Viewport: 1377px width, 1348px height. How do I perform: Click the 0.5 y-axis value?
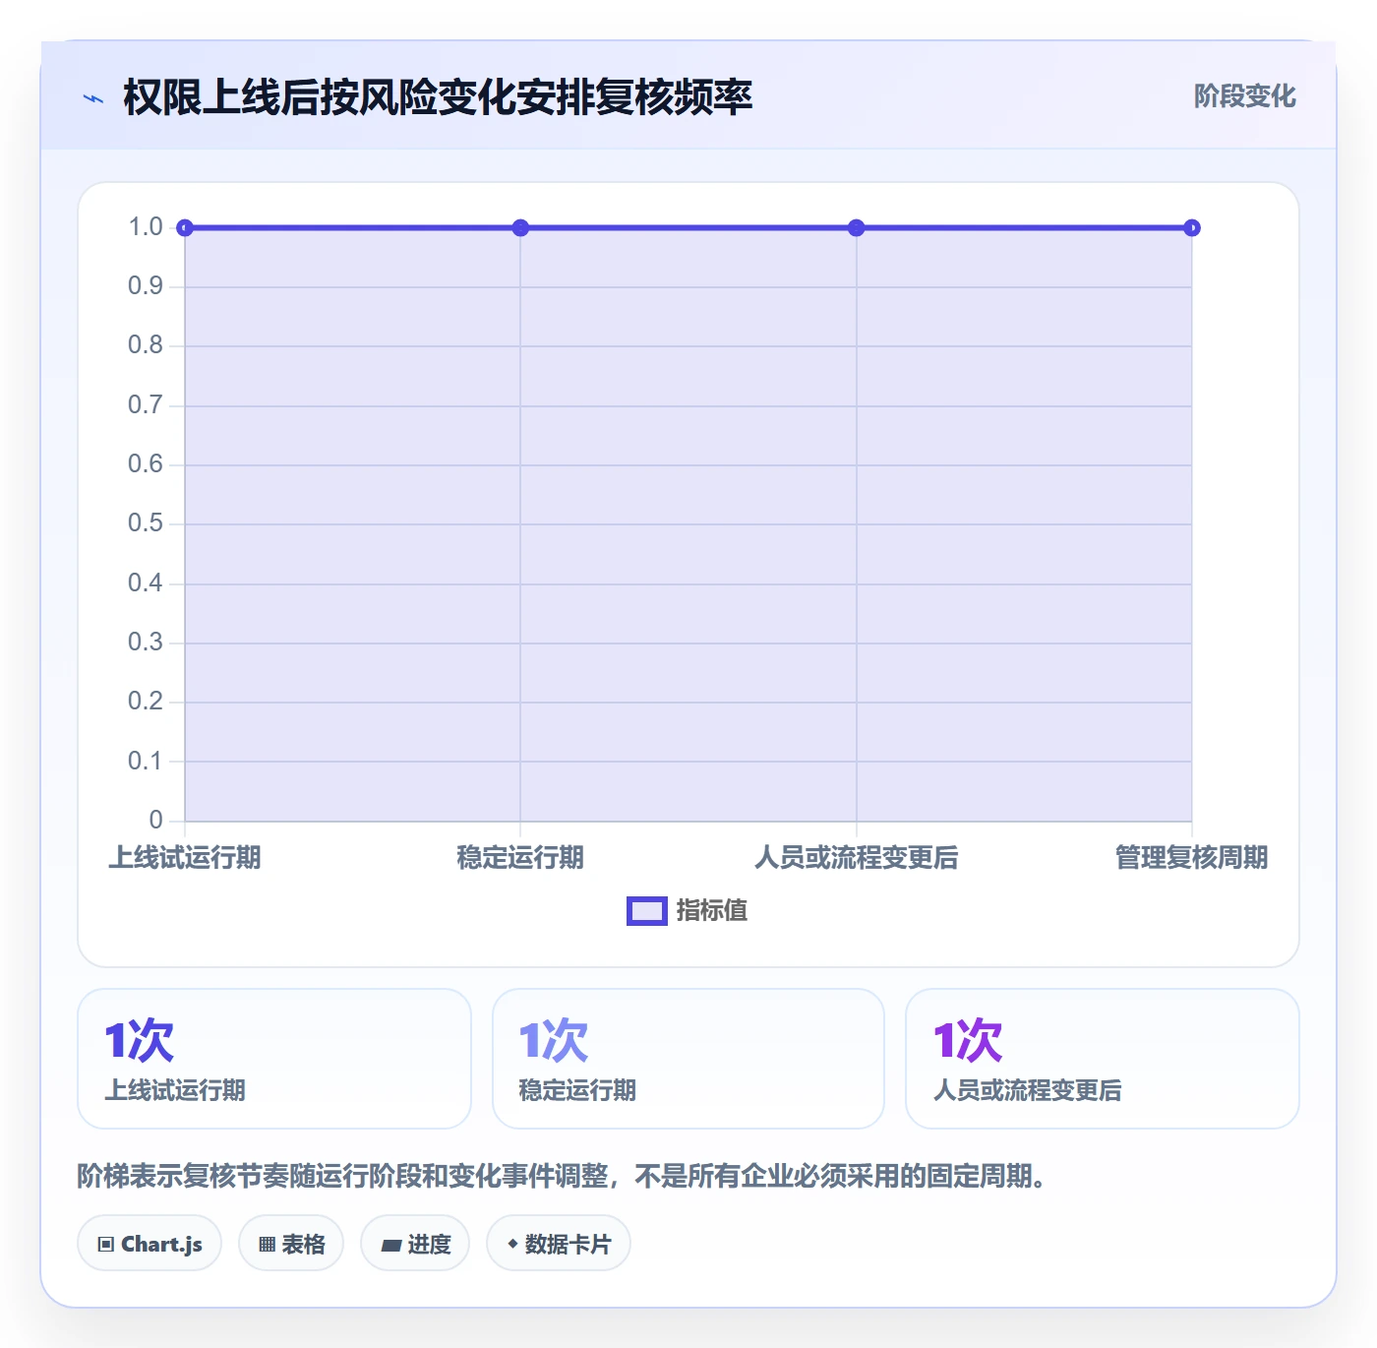point(146,523)
